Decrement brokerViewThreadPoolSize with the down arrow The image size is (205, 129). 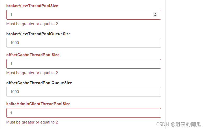pos(155,16)
